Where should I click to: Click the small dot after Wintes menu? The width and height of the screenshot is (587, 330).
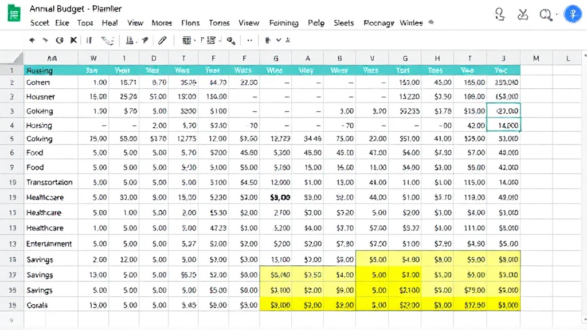(431, 22)
